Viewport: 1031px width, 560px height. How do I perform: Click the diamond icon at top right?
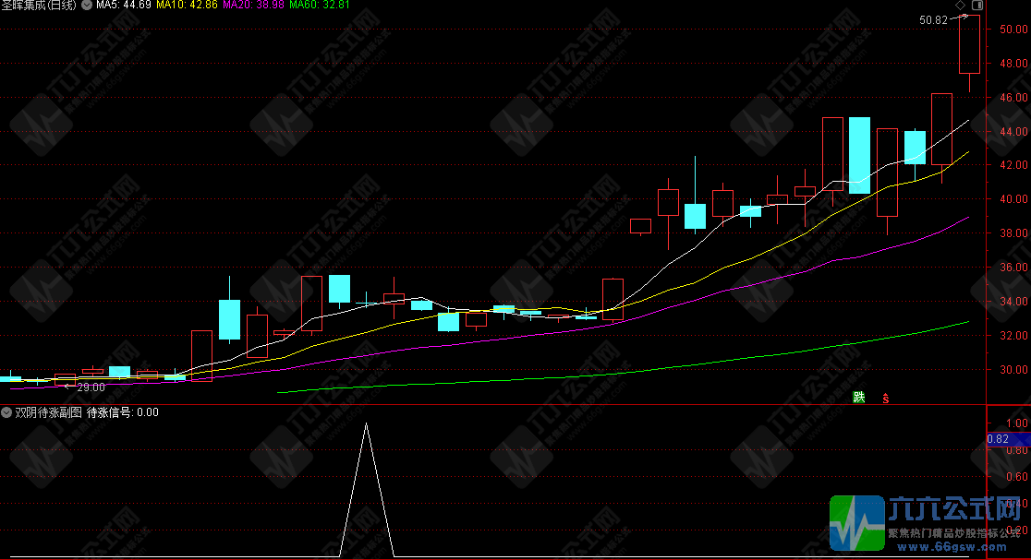pyautogui.click(x=961, y=6)
